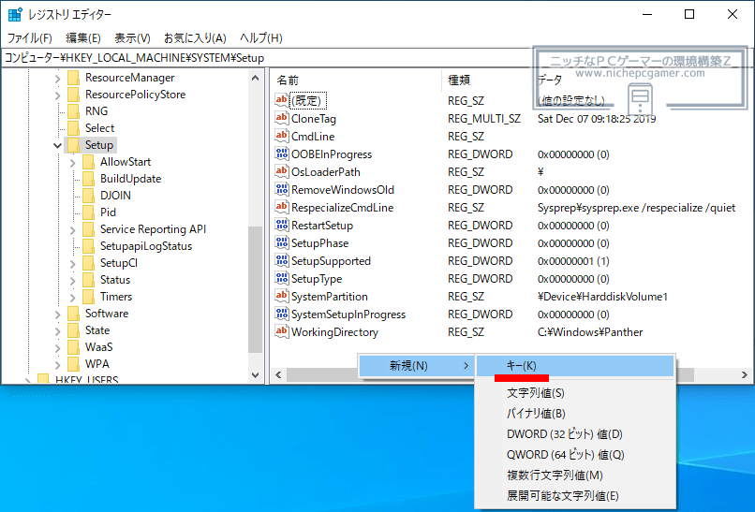The height and width of the screenshot is (512, 755).
Task: Click the Registry Editor app icon in title bar
Action: point(15,14)
